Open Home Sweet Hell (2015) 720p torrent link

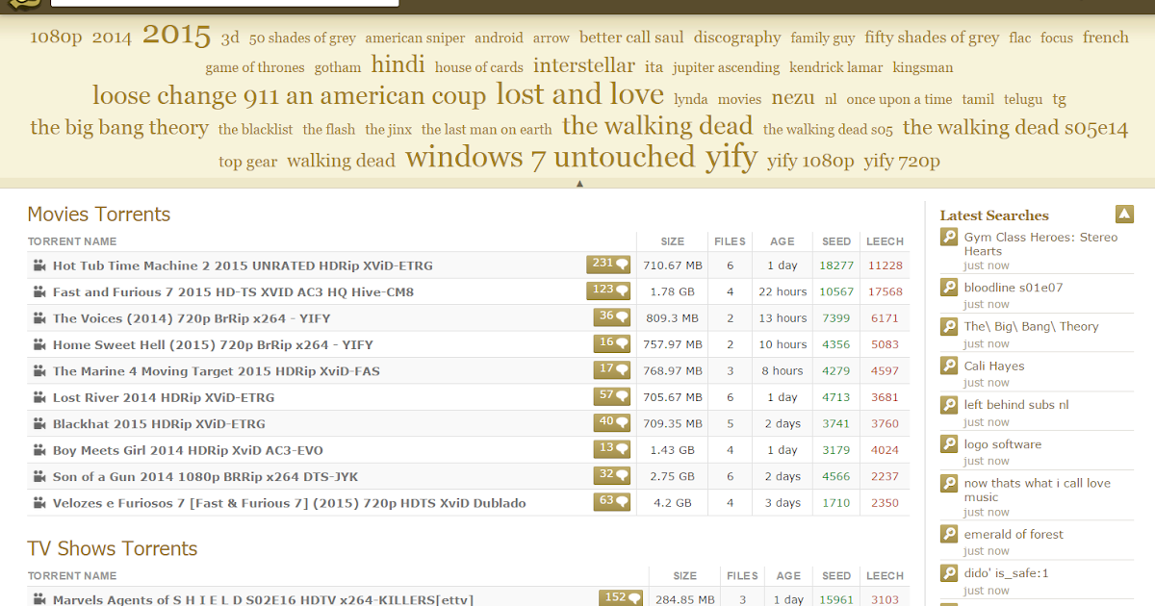click(213, 344)
